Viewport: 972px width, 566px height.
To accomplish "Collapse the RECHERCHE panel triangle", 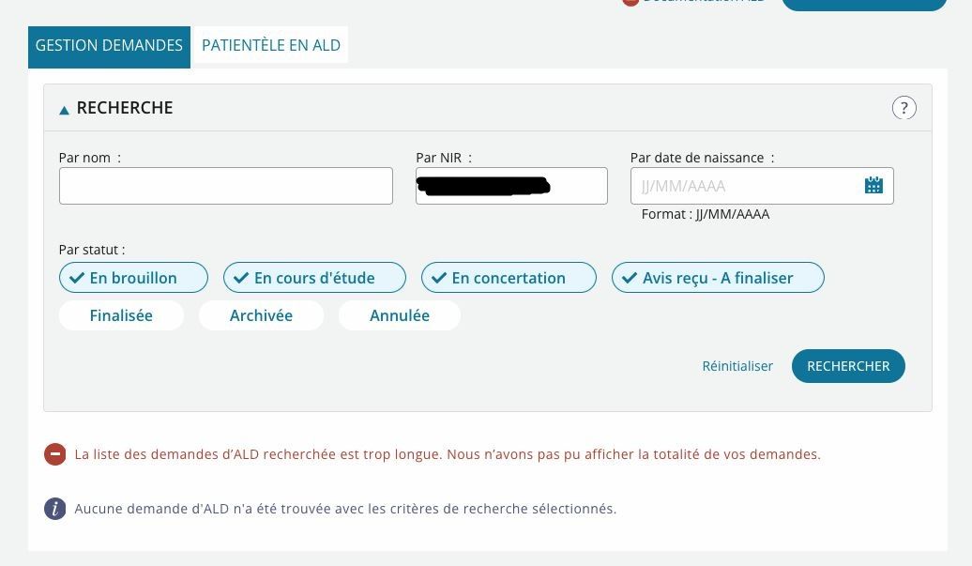I will point(64,110).
